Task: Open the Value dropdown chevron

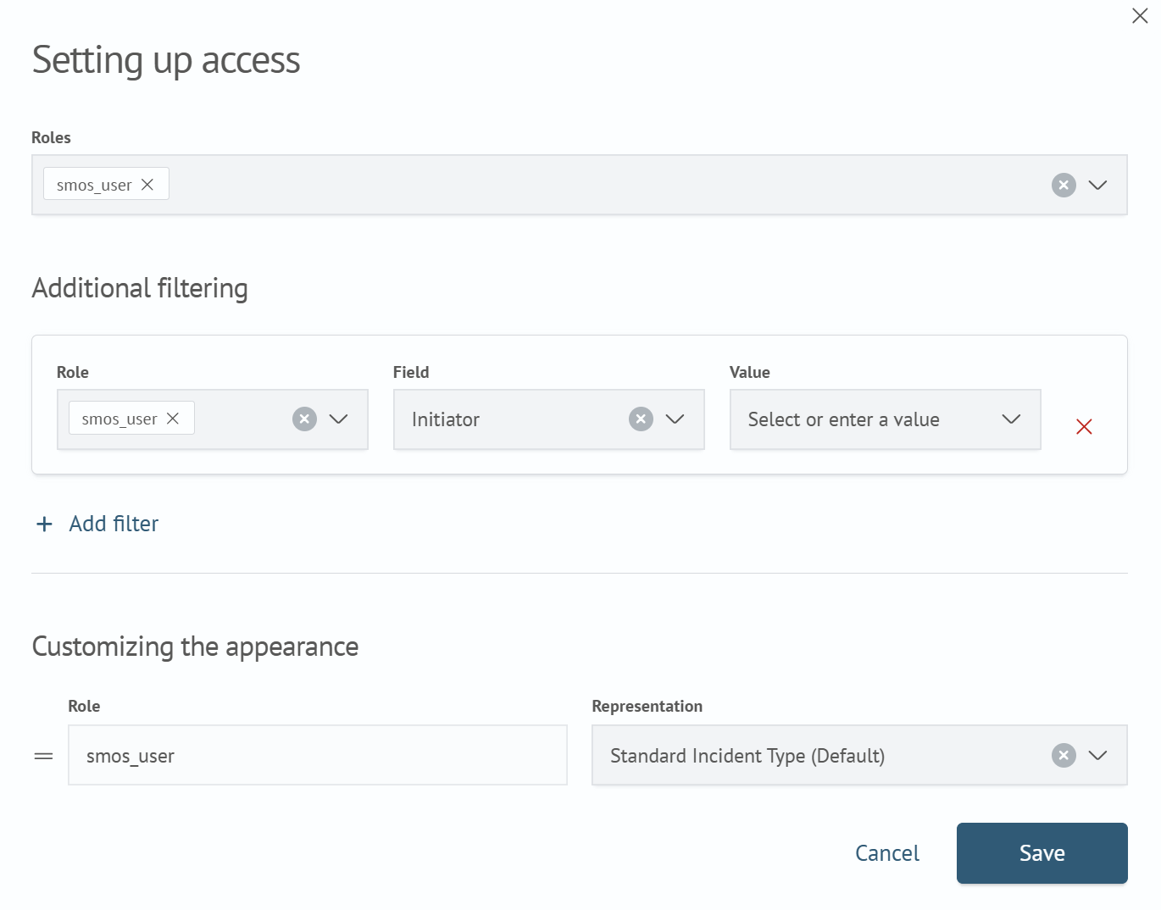Action: [1011, 419]
